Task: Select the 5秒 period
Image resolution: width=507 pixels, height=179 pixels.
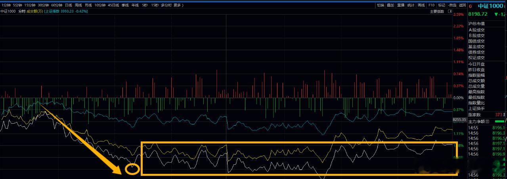Action: 145,5
